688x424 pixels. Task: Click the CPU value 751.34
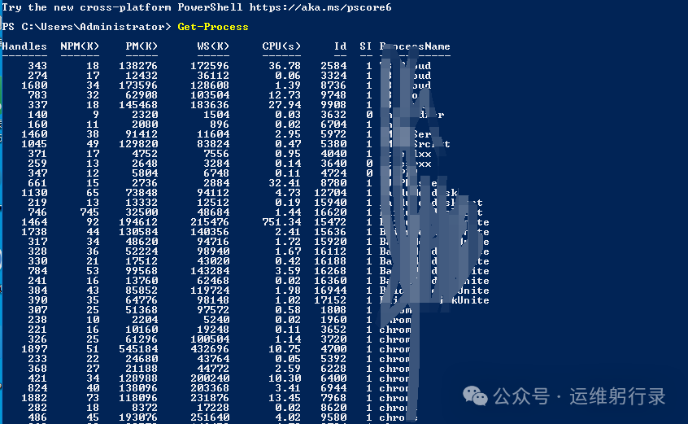point(281,222)
